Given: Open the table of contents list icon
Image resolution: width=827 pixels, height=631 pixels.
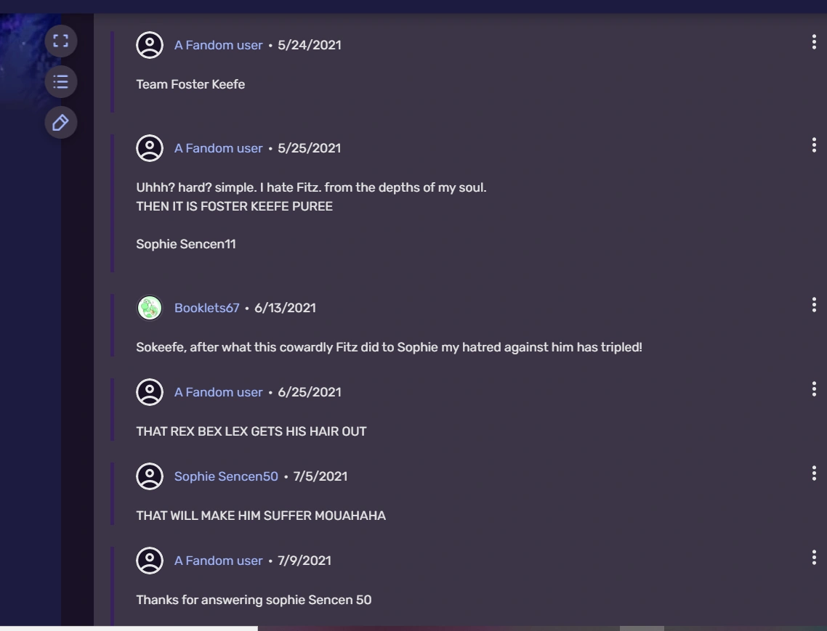Looking at the screenshot, I should click(61, 81).
